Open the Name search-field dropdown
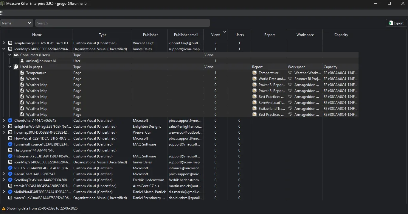Screen dimensions: 408x214 [x=17, y=23]
